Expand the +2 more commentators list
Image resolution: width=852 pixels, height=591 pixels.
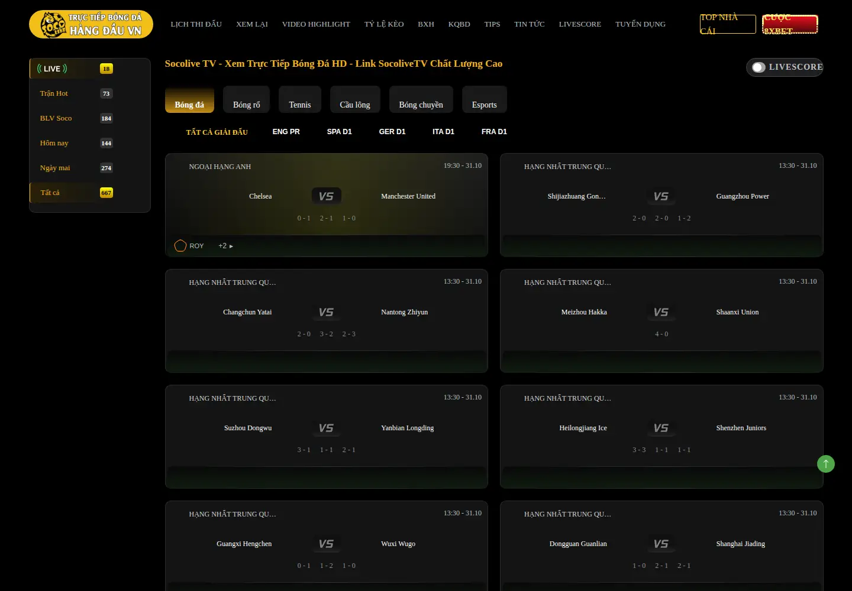tap(225, 246)
